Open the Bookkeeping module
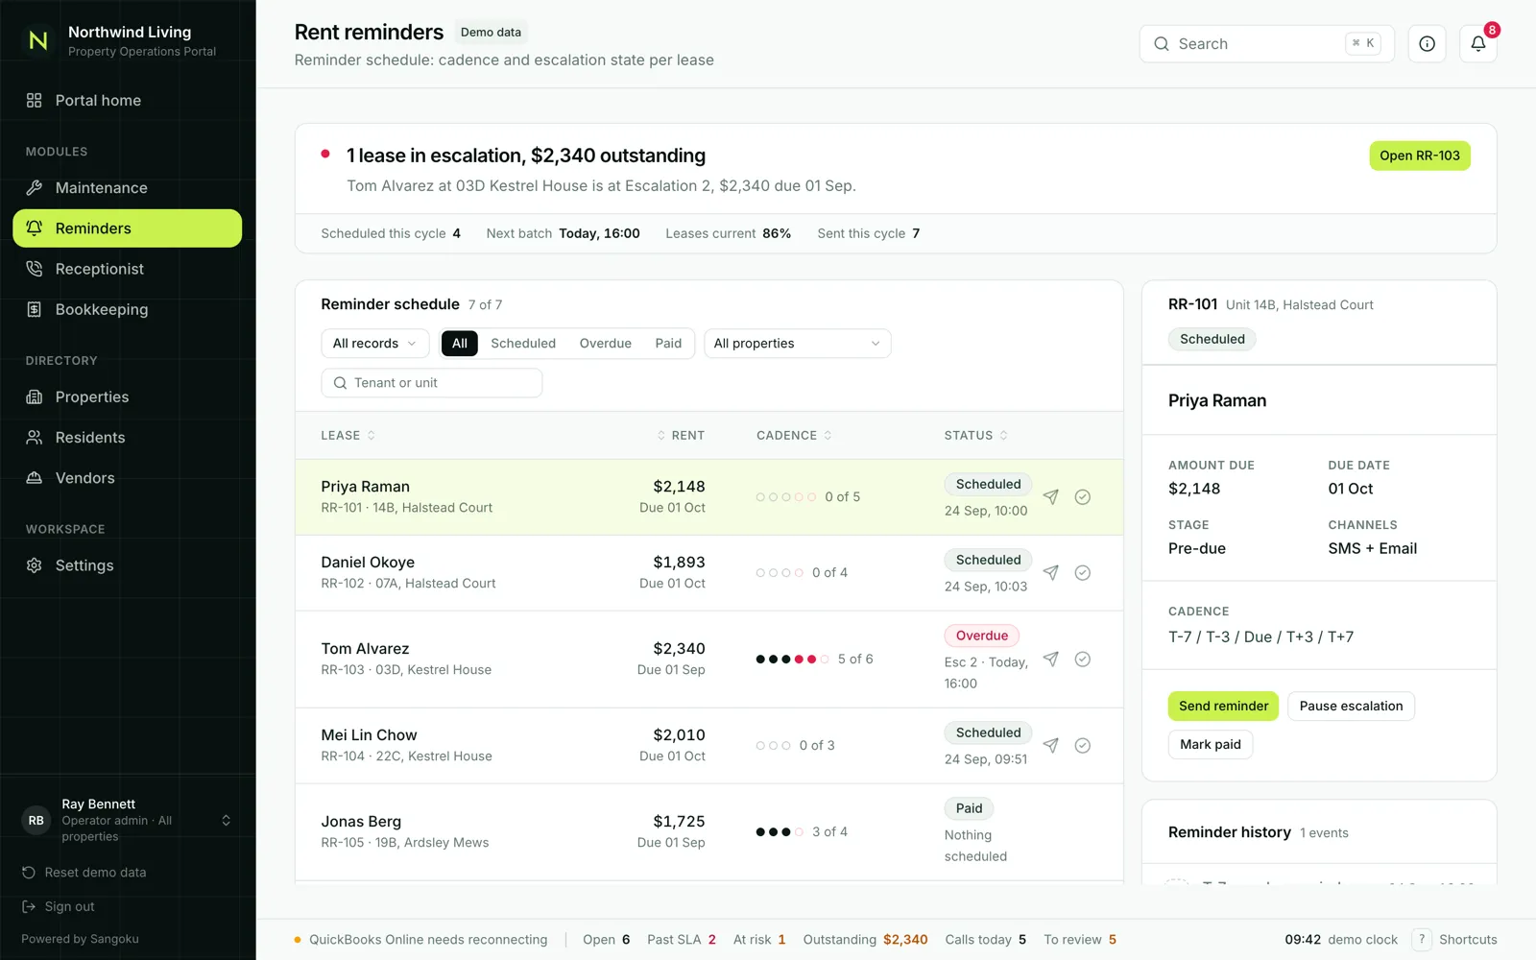Screen dimensions: 1536x960 click(x=127, y=309)
